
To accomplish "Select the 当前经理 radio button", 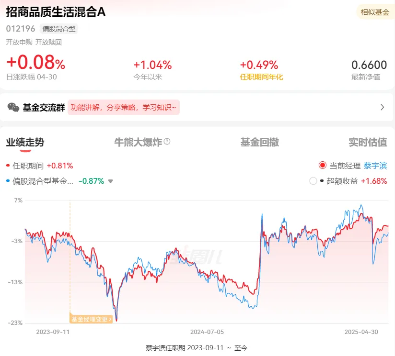I will tap(323, 165).
